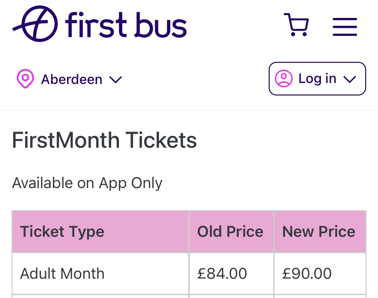Screen dimensions: 378x298
Task: Expand the Aberdeen chevron arrow
Action: pyautogui.click(x=115, y=79)
